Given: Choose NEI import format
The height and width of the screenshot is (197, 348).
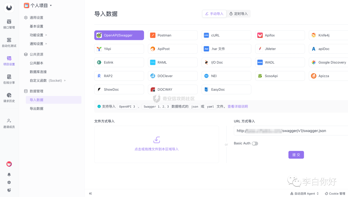Looking at the screenshot, I should 227,76.
